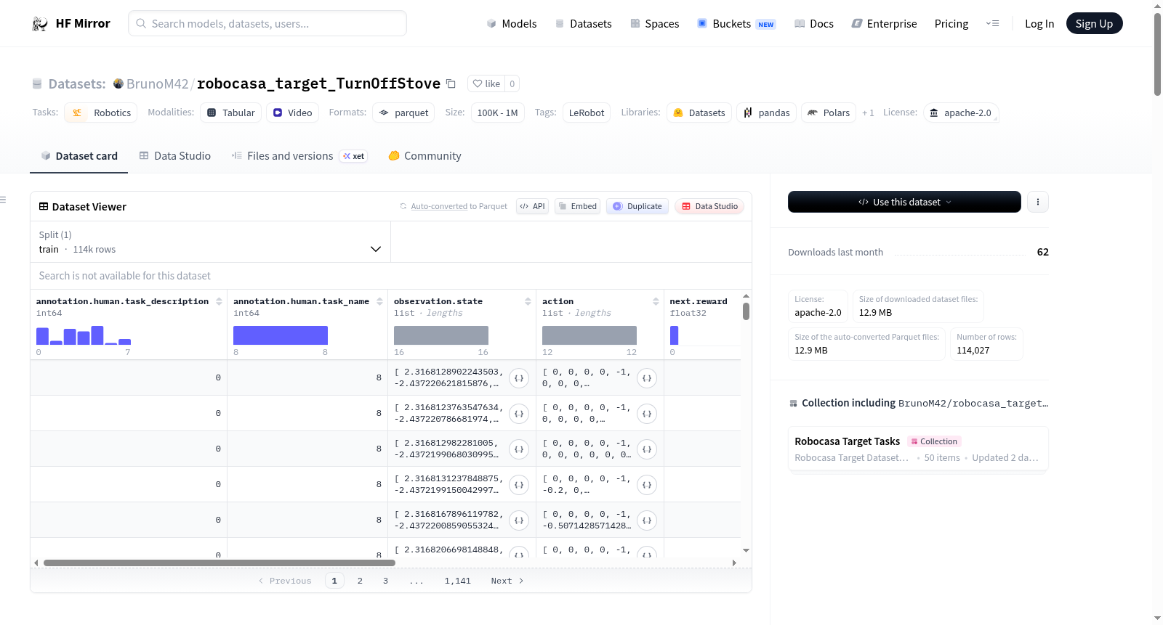Go to the Community tab
The height and width of the screenshot is (625, 1163).
click(424, 156)
